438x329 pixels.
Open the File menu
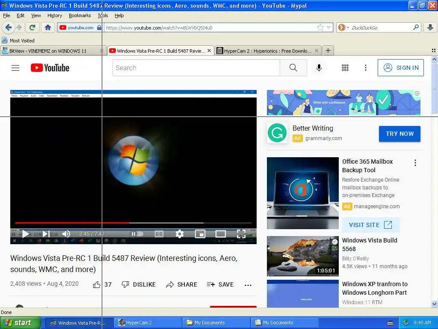[6, 15]
